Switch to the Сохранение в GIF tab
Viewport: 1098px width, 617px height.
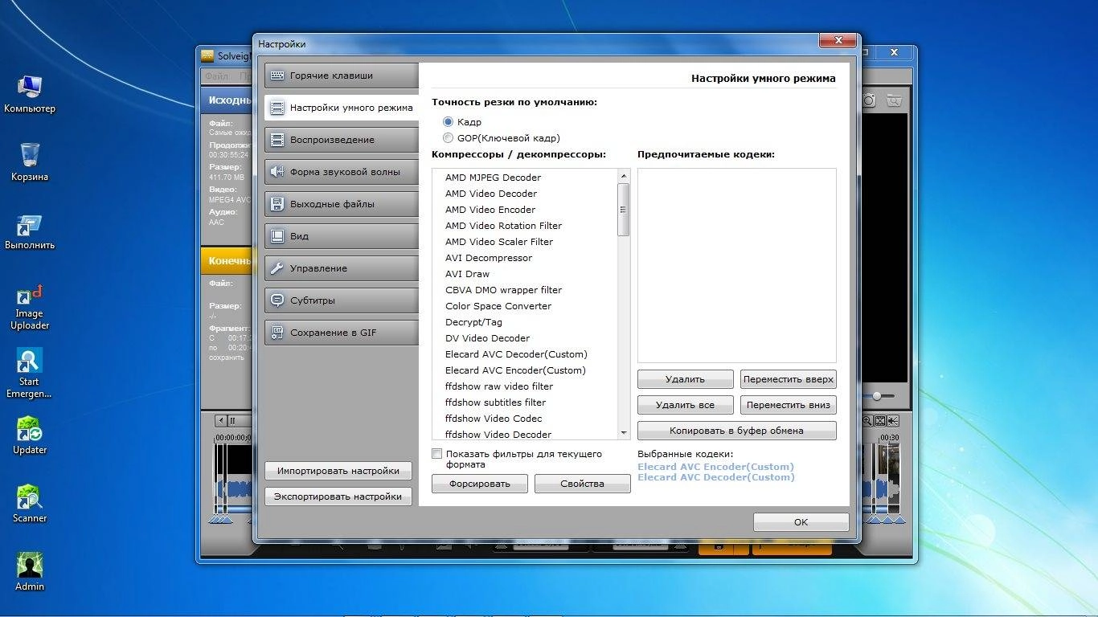click(x=342, y=333)
